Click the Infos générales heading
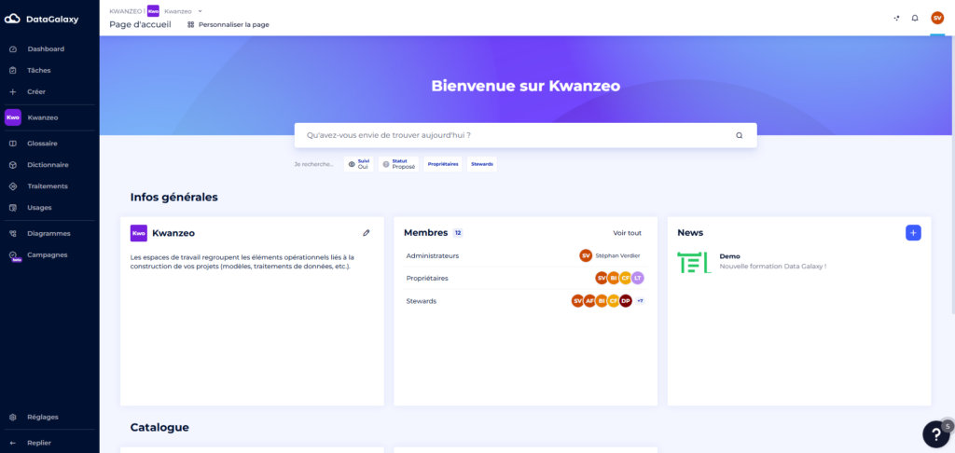The image size is (955, 453). tap(174, 198)
